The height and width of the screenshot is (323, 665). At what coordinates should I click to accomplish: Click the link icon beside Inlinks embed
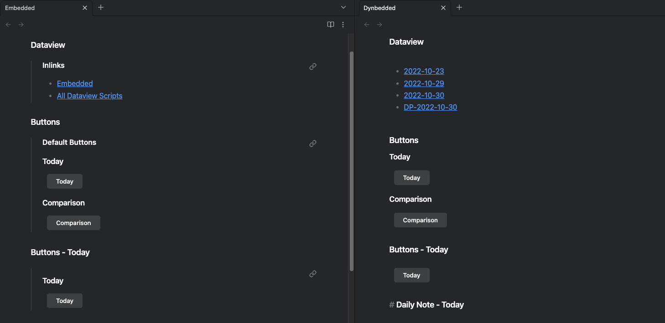click(313, 67)
